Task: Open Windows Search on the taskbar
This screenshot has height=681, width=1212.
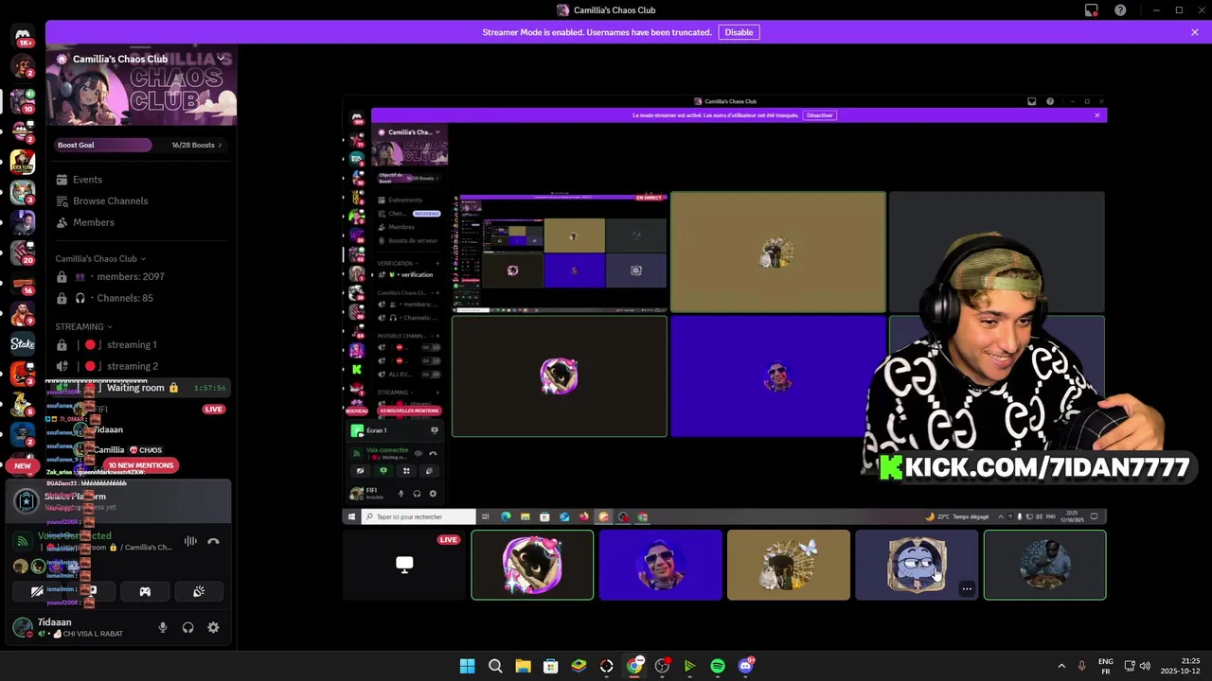Action: [x=495, y=666]
